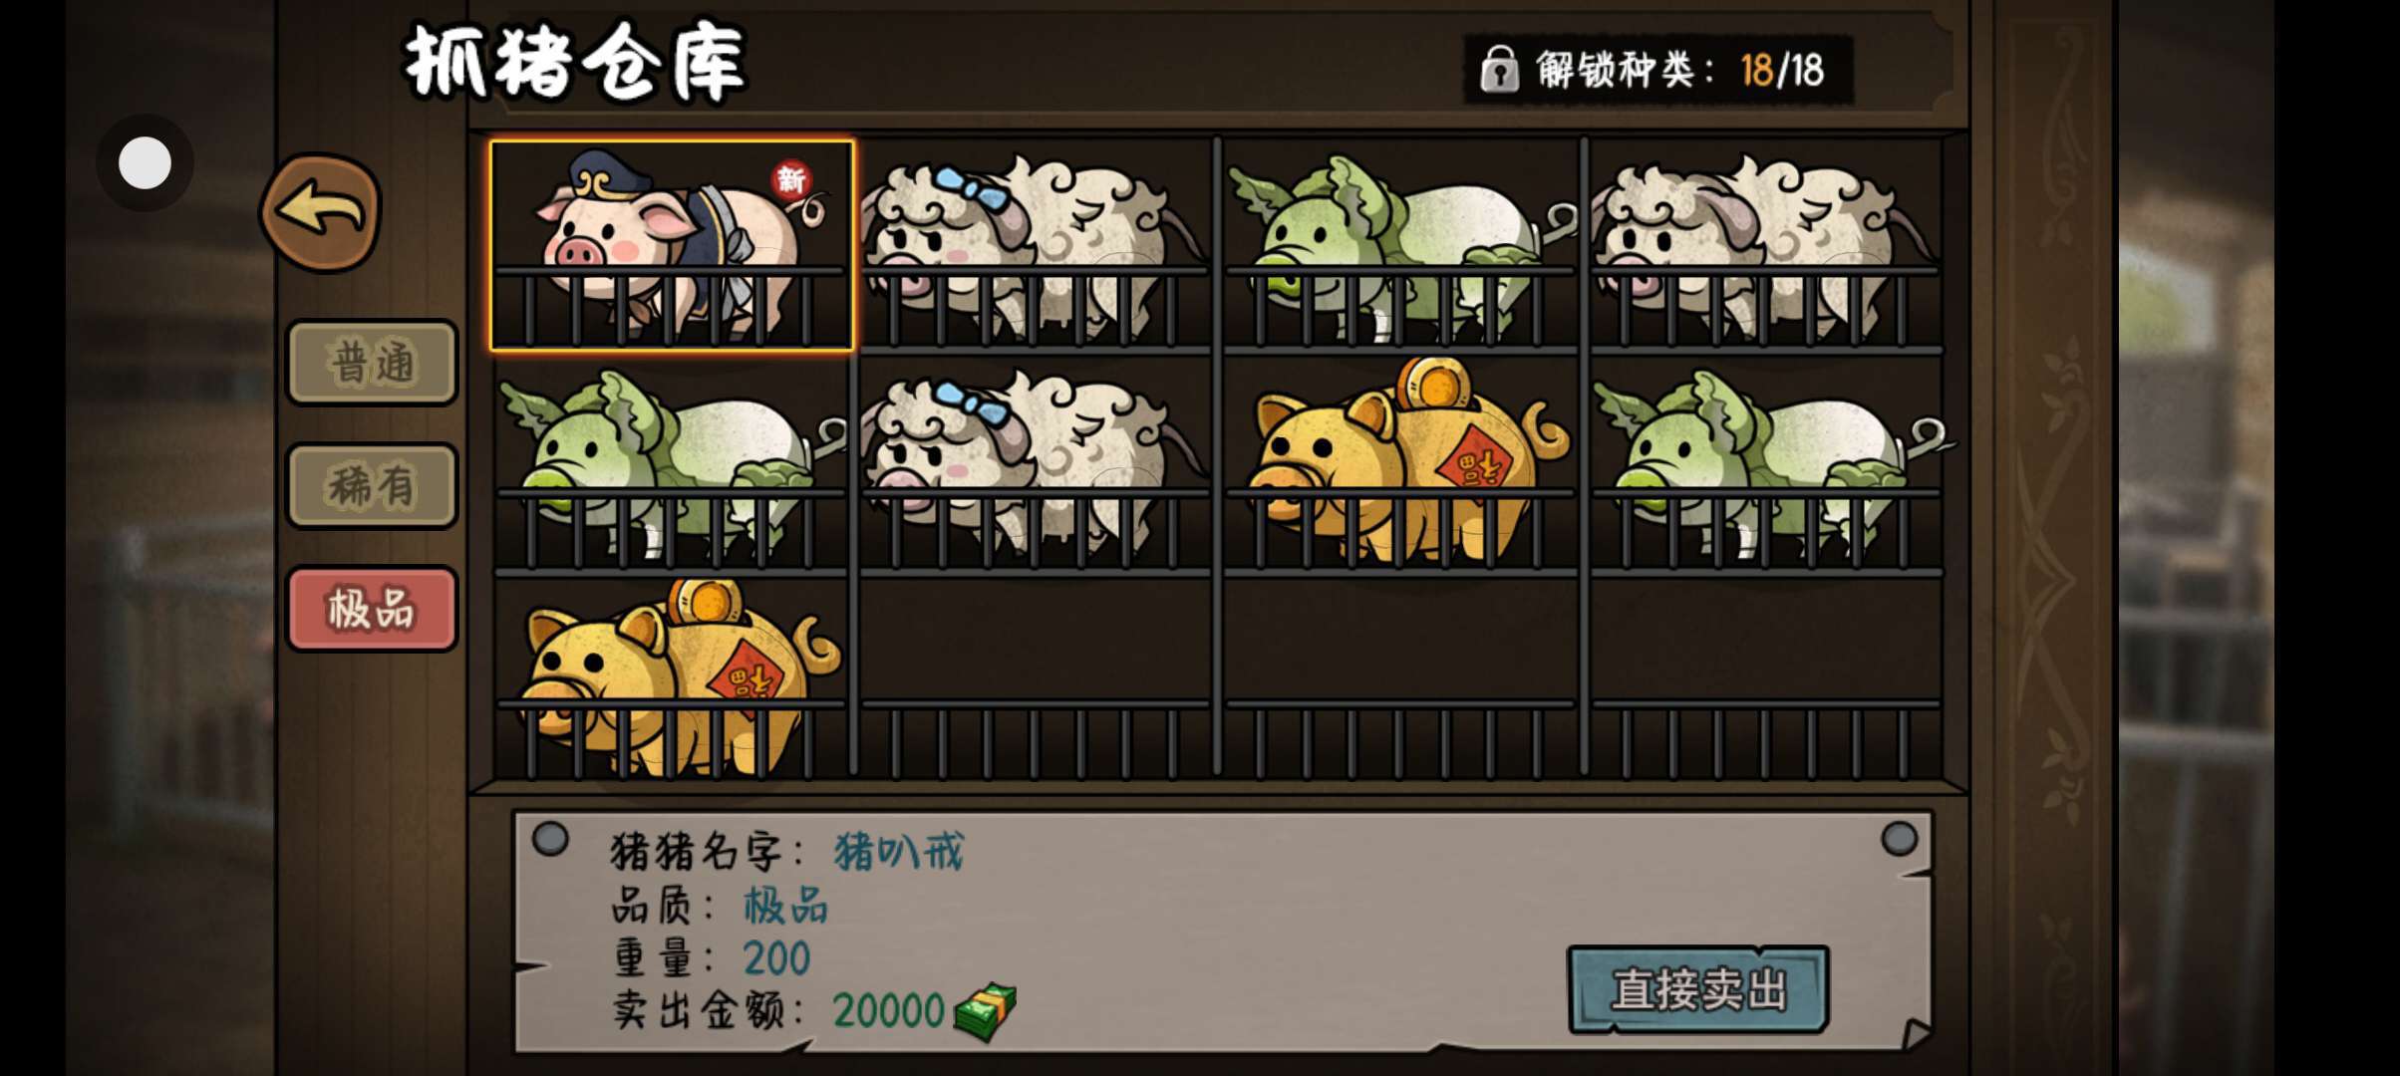Select the golden piggy bank in bottom row

[x=672, y=679]
